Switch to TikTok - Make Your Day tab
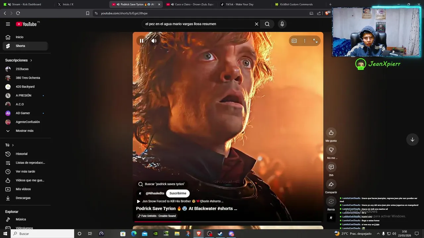424x238 pixels. (245, 4)
